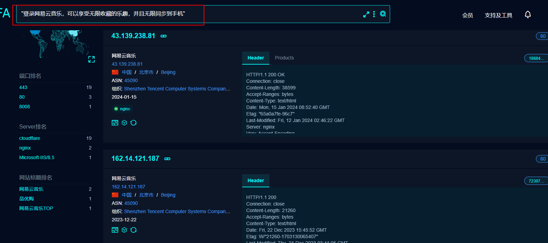Click 北京市 link for 162.14.121.187
This screenshot has height=243, width=548.
(x=146, y=195)
